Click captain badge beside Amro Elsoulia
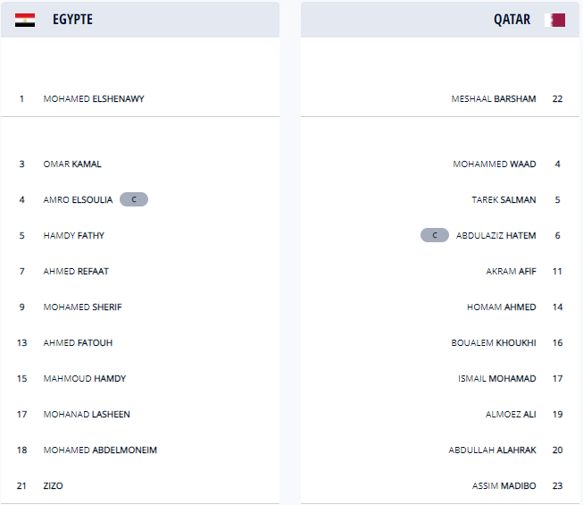Image resolution: width=583 pixels, height=505 pixels. (x=134, y=199)
